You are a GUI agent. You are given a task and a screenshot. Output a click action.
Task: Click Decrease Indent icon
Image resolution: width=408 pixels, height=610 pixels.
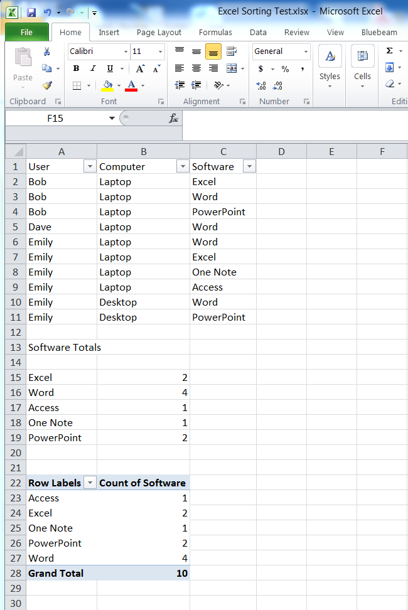click(180, 85)
